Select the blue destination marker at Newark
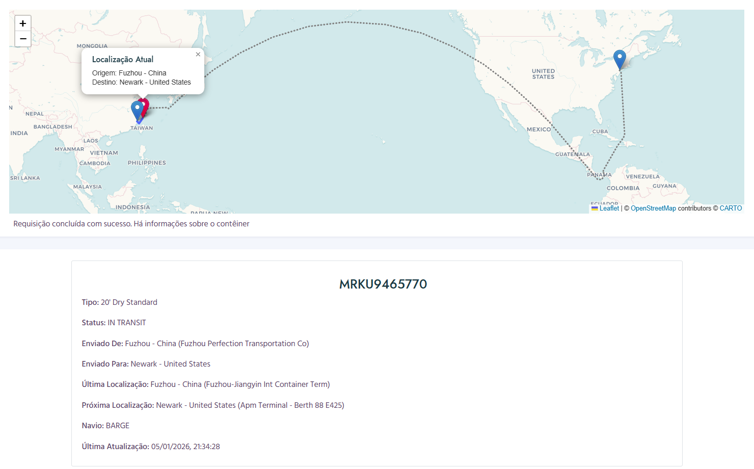 coord(620,58)
